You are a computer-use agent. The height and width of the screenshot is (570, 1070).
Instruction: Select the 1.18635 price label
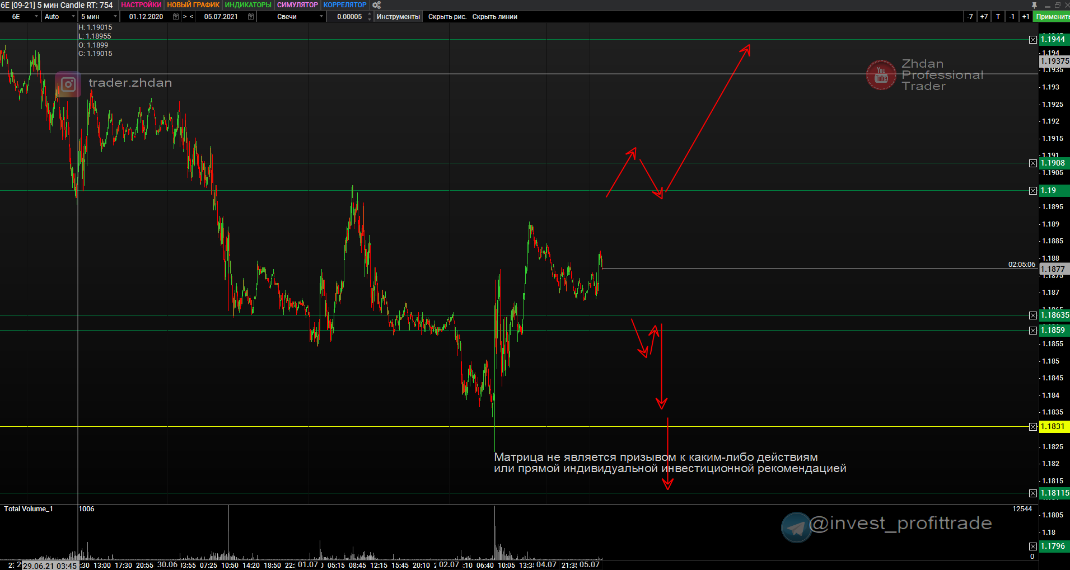click(x=1054, y=315)
